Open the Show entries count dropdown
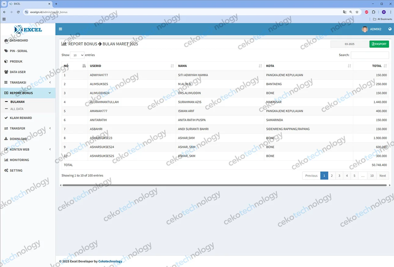Image resolution: width=394 pixels, height=267 pixels. [77, 55]
